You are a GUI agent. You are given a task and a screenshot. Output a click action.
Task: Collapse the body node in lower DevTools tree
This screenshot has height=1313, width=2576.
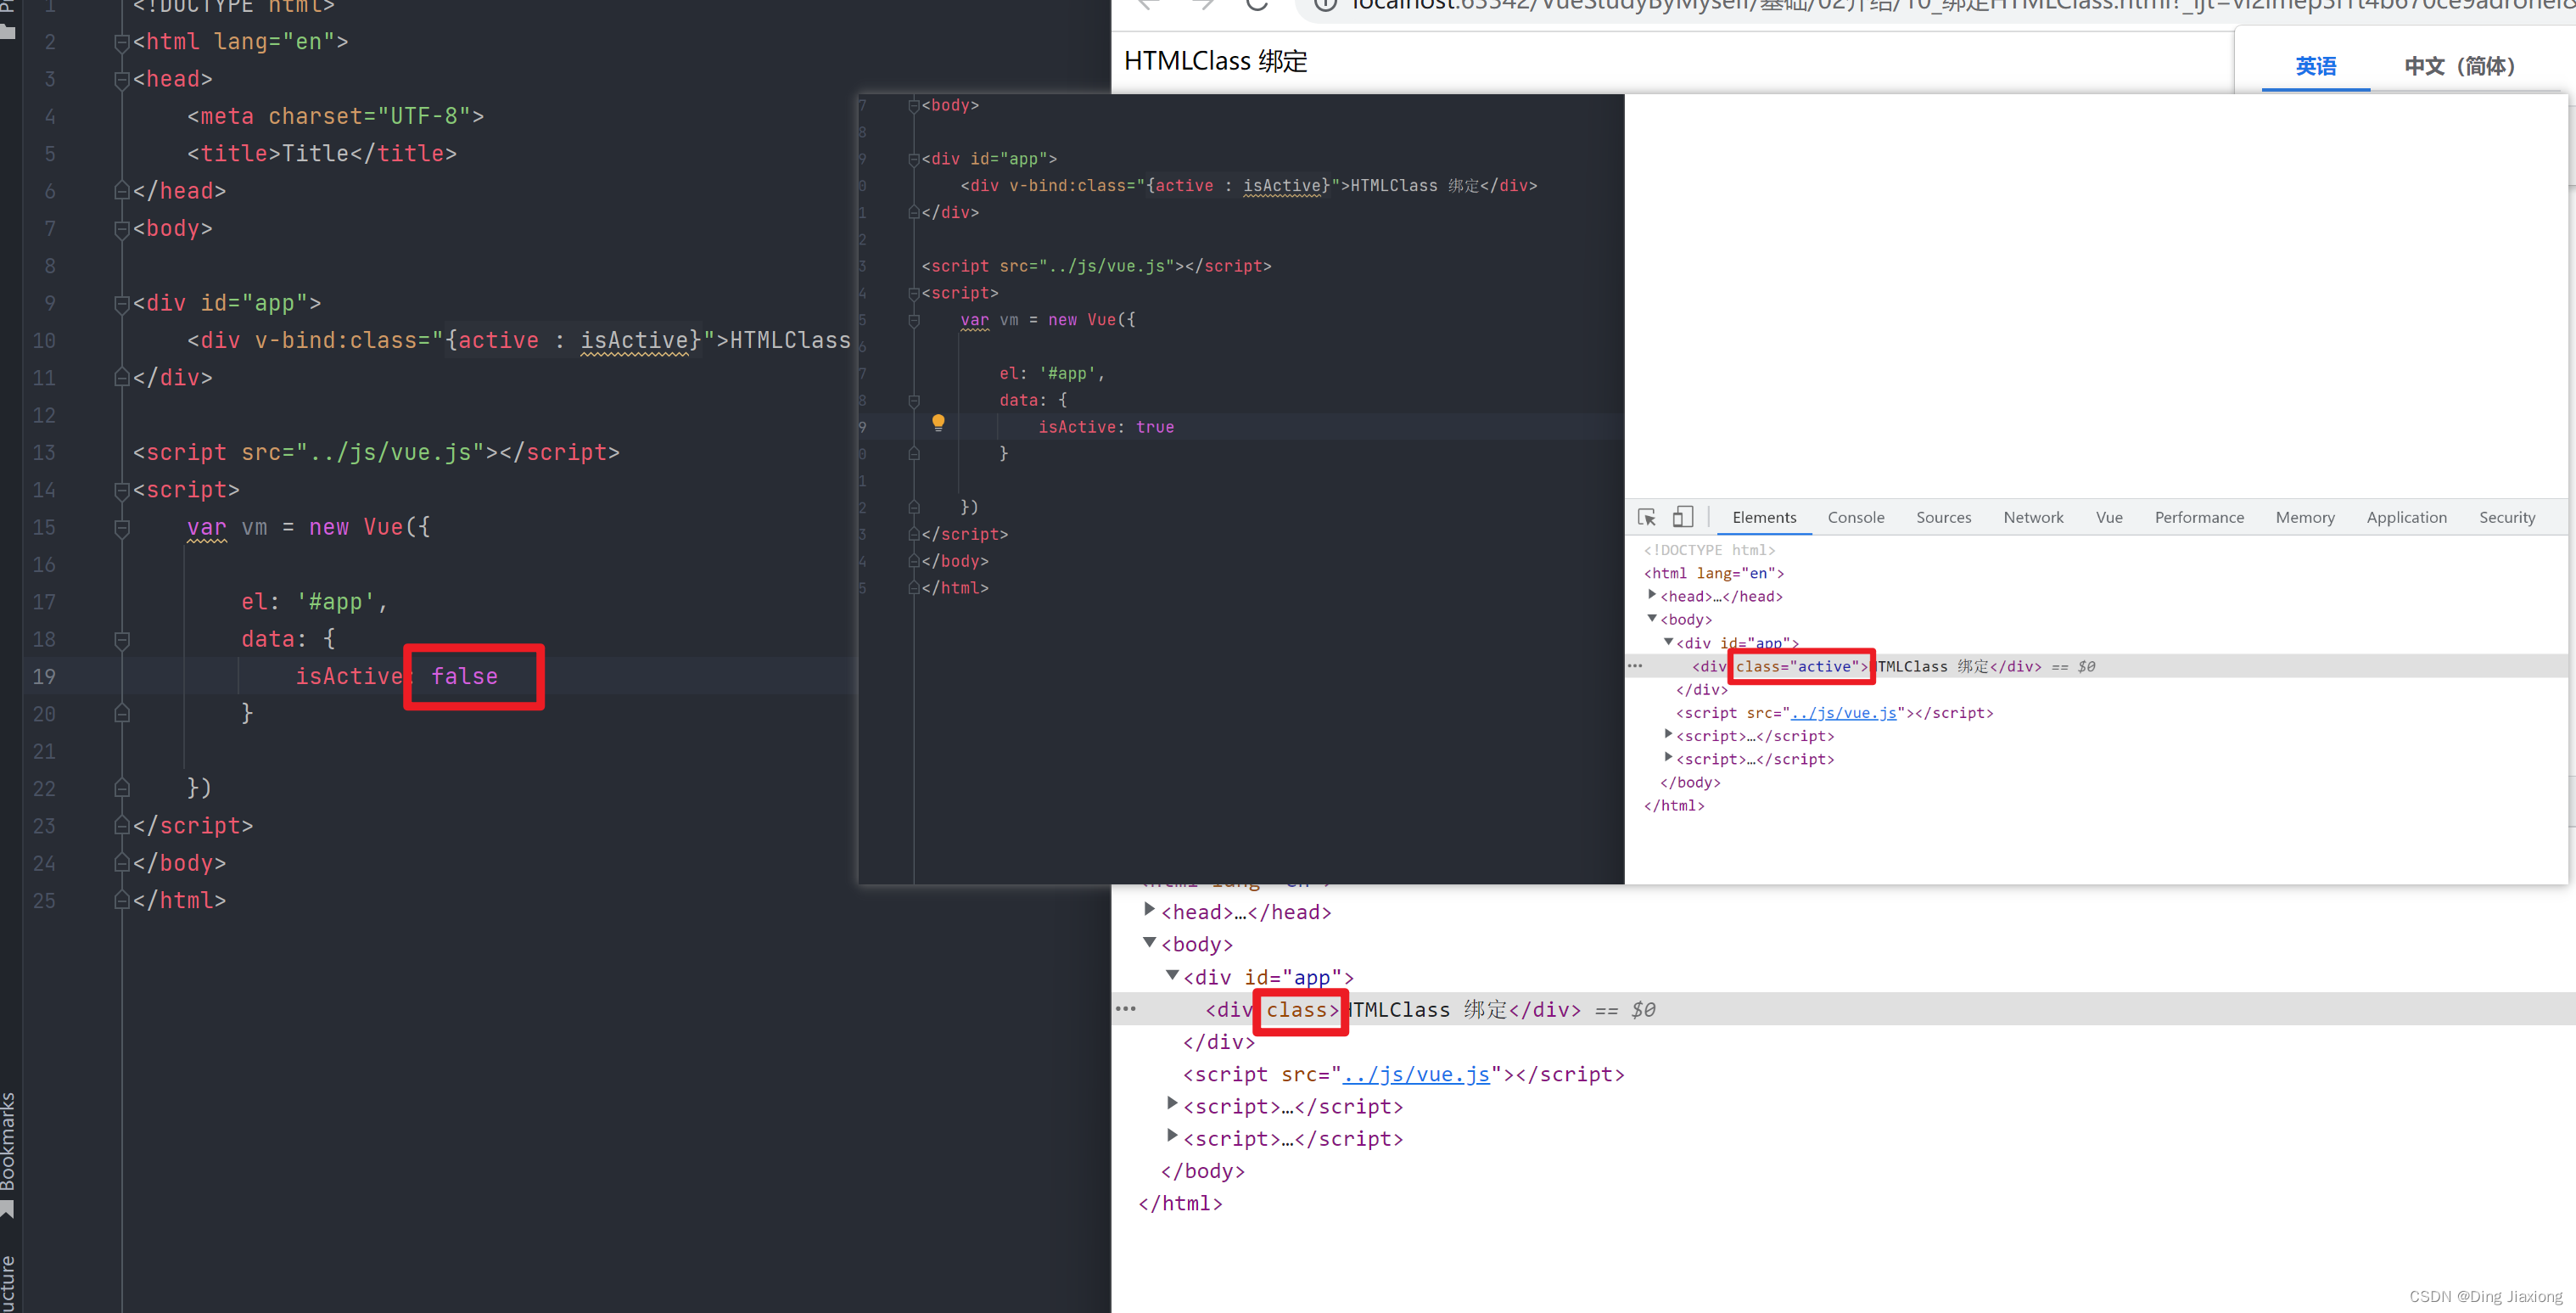1150,943
